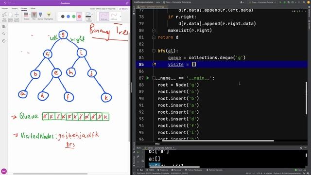
Task: Click the Insert Space tool in OneNote
Action: point(17,17)
